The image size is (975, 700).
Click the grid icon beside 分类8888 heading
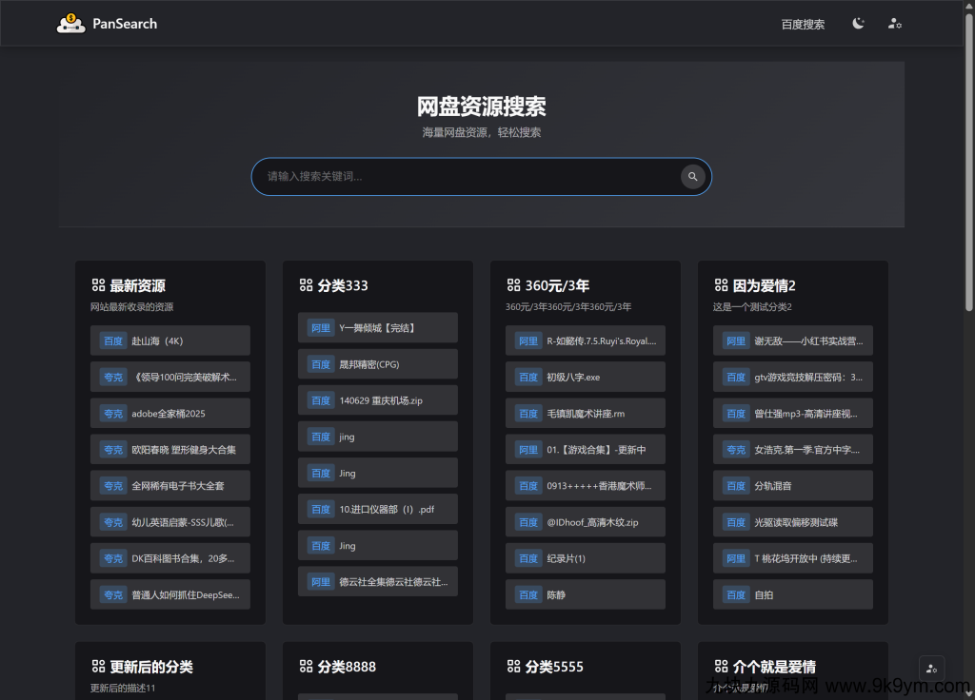[x=306, y=667]
